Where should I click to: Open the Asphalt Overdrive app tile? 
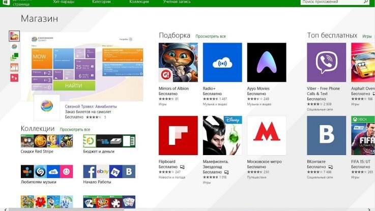click(x=363, y=63)
